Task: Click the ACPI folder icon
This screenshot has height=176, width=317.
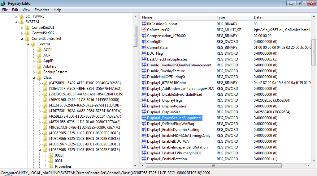Action: coord(39,50)
